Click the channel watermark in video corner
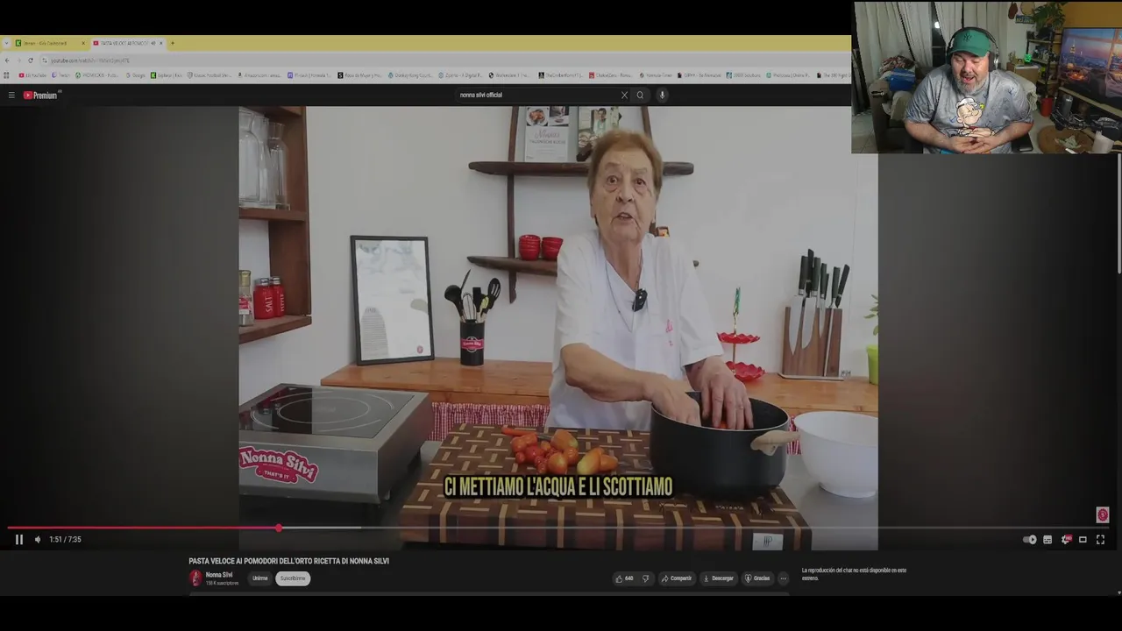The width and height of the screenshot is (1122, 631). click(x=1103, y=514)
